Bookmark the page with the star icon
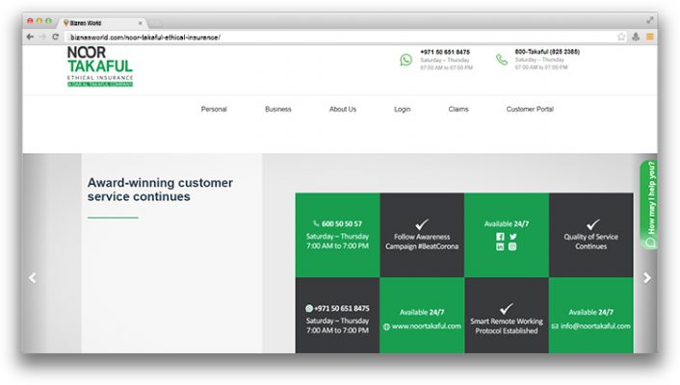680x385 pixels. pyautogui.click(x=621, y=37)
